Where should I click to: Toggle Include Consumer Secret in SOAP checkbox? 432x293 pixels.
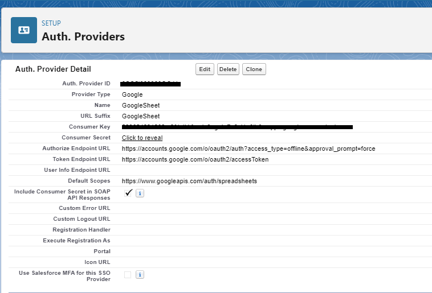point(128,193)
